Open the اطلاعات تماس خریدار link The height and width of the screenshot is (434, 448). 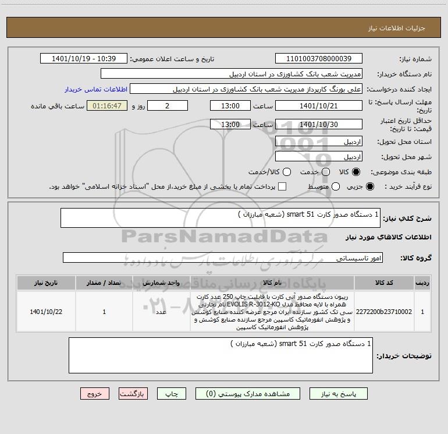(96, 89)
